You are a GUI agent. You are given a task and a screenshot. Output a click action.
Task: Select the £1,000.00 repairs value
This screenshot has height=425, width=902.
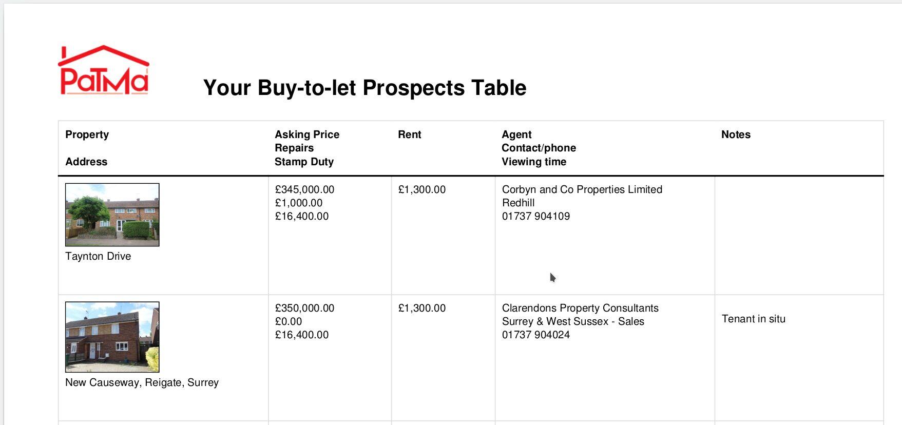pos(299,203)
